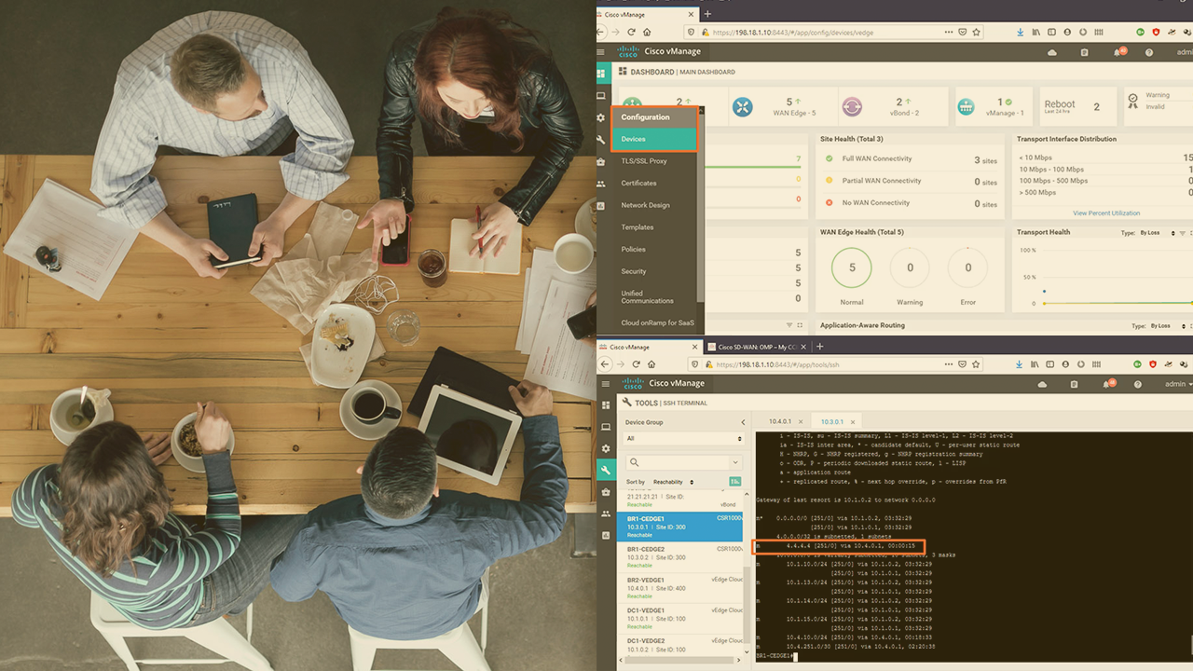Click the highlighted wrench Tools sidebar icon
1193x671 pixels.
click(605, 470)
